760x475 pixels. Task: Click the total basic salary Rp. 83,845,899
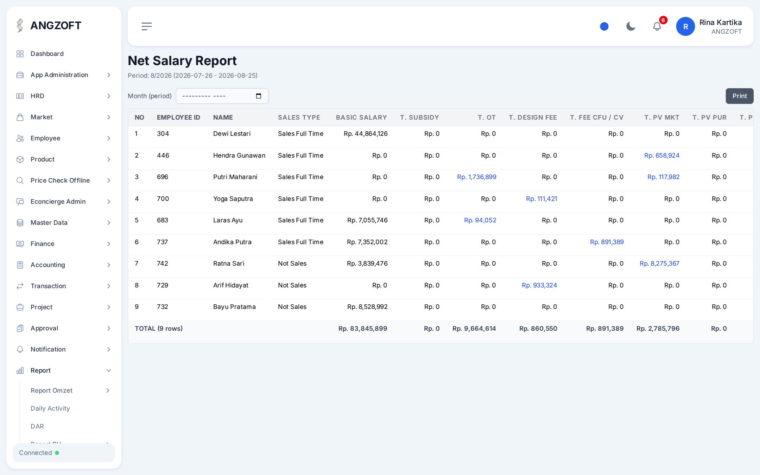(x=363, y=329)
